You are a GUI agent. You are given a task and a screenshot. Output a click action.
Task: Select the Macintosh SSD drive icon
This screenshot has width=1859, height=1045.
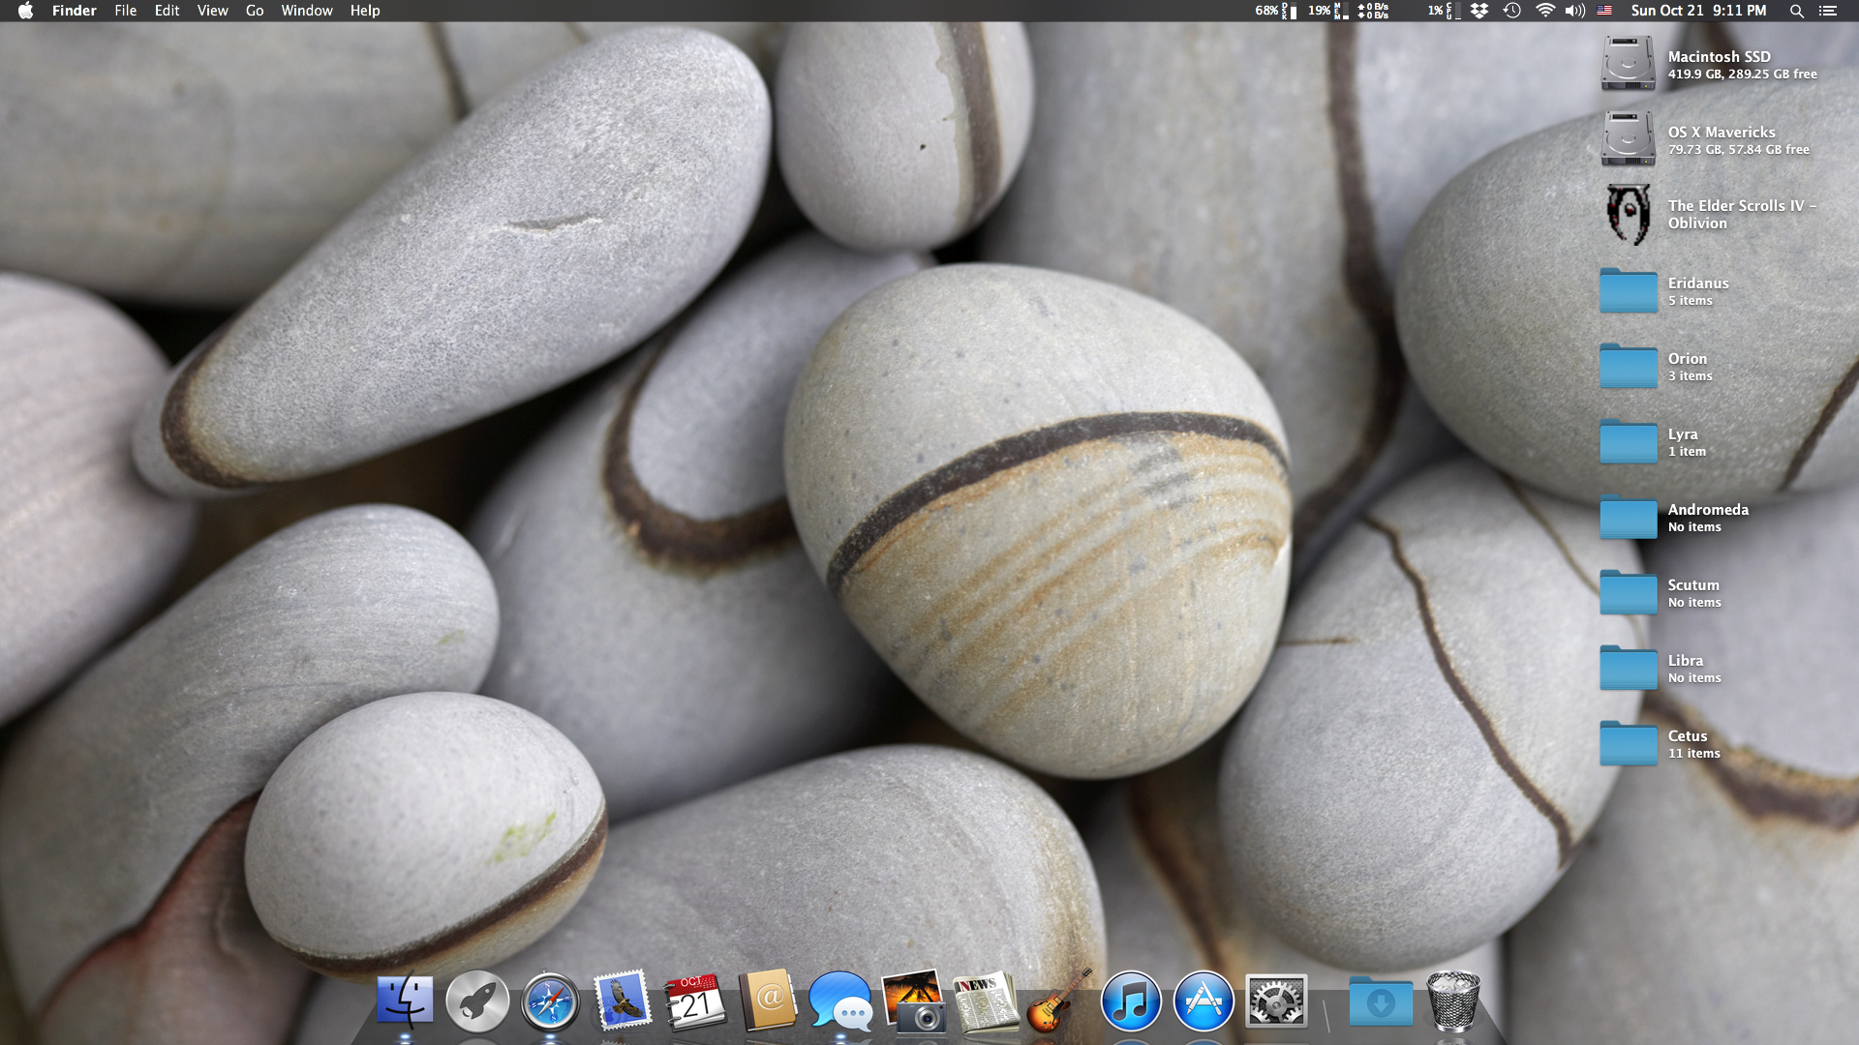[1628, 64]
